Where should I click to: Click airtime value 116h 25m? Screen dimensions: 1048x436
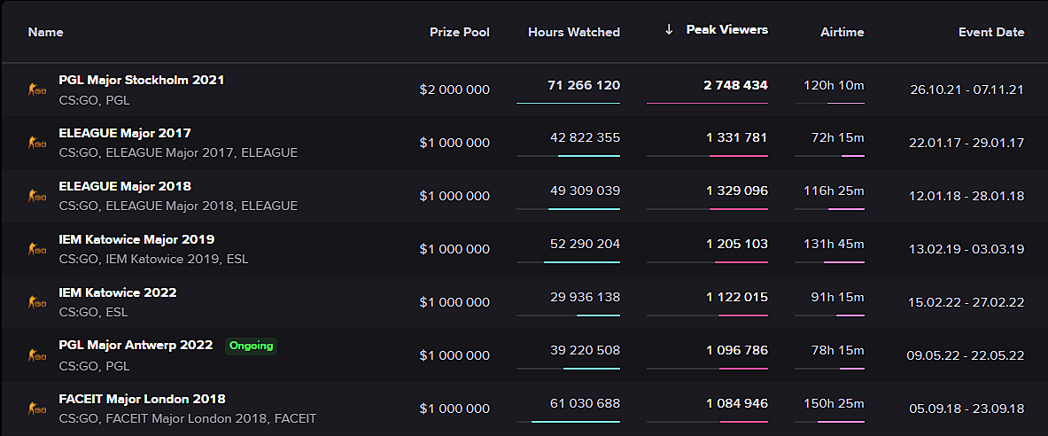pos(834,191)
